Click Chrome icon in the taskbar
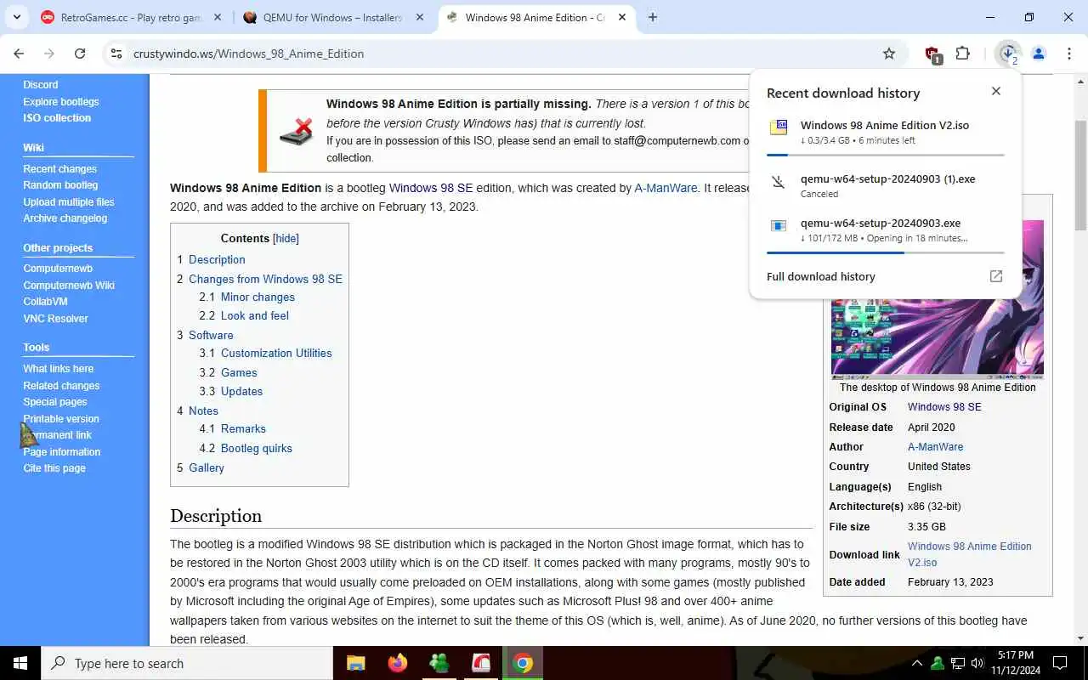This screenshot has width=1088, height=680. pos(523,663)
